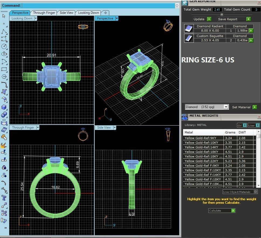Switch to the Perspective tab

coord(20,13)
